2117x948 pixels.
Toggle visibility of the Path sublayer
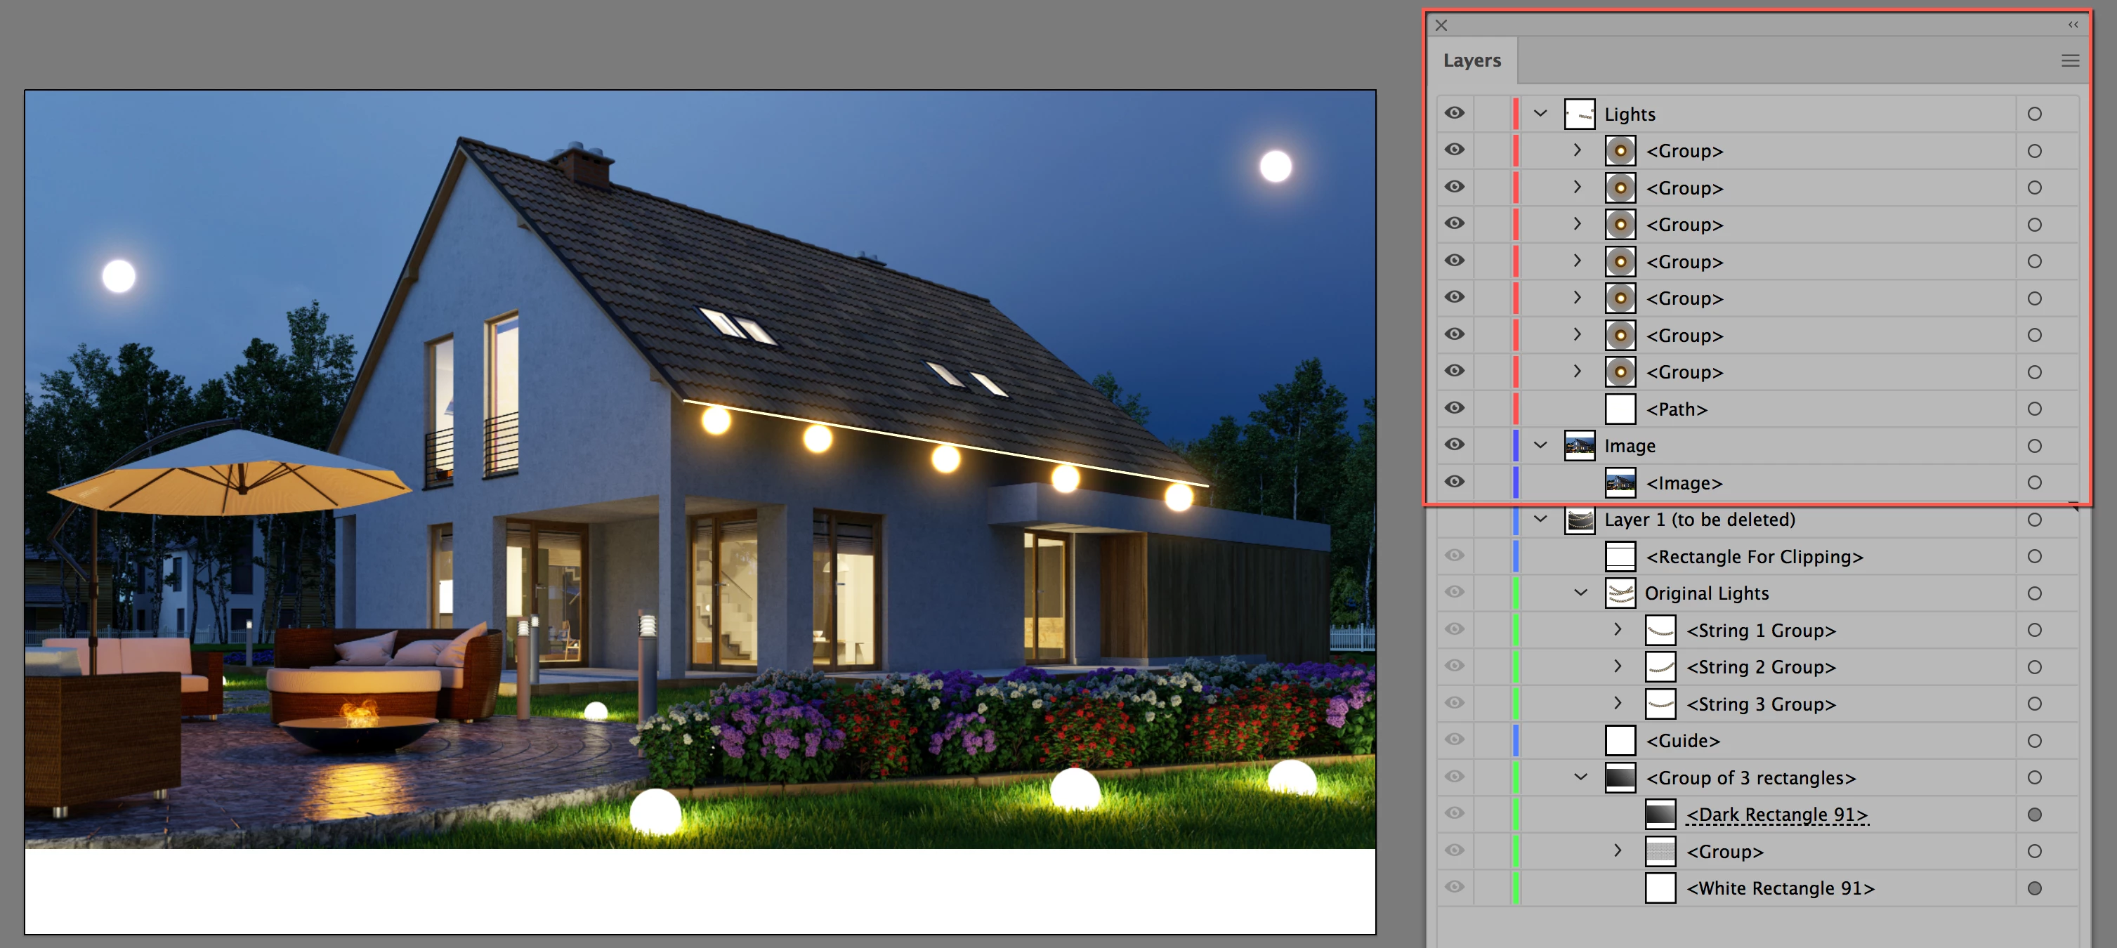[x=1454, y=408]
